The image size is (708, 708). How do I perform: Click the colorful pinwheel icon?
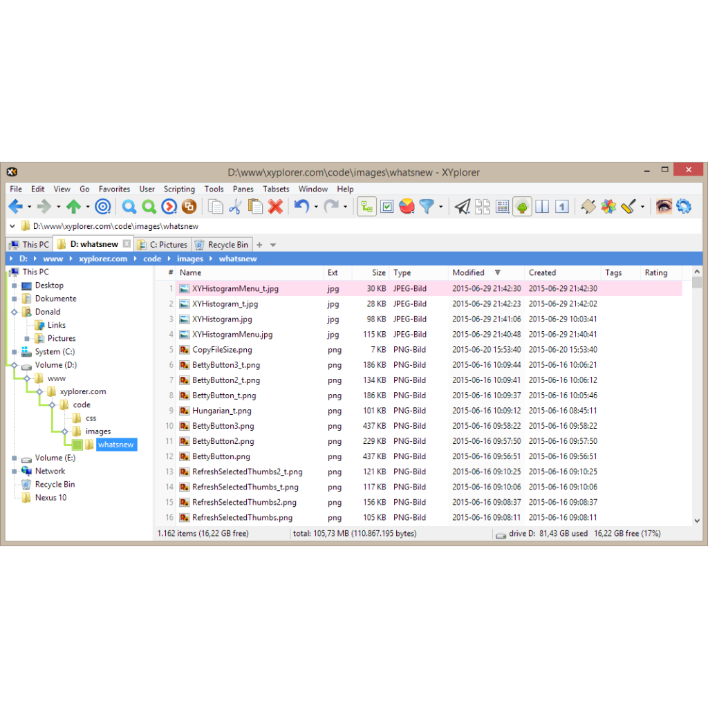pos(608,207)
